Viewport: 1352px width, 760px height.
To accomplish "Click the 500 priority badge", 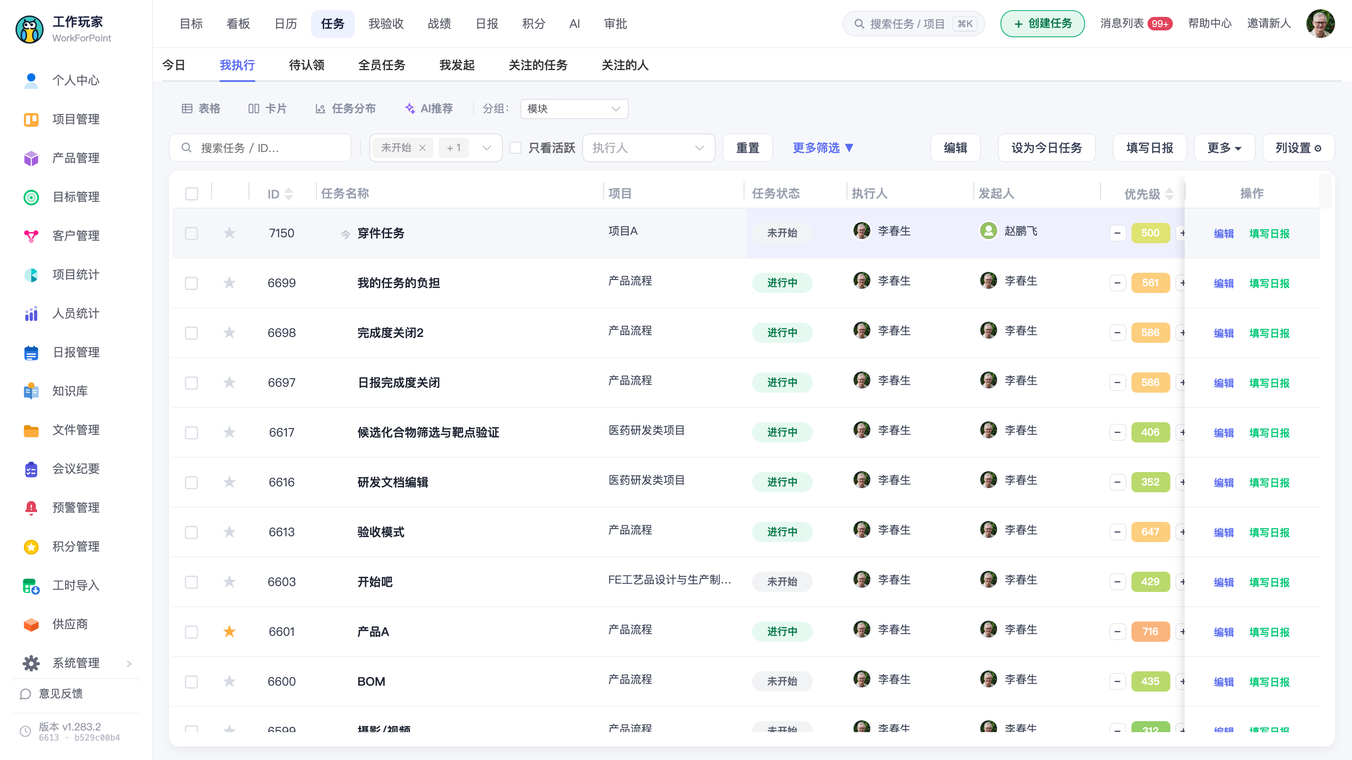I will point(1150,233).
